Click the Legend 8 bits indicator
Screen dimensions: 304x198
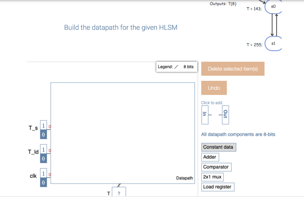point(177,66)
